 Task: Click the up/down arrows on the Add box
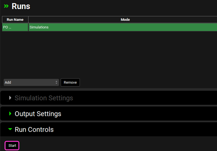pos(56,83)
